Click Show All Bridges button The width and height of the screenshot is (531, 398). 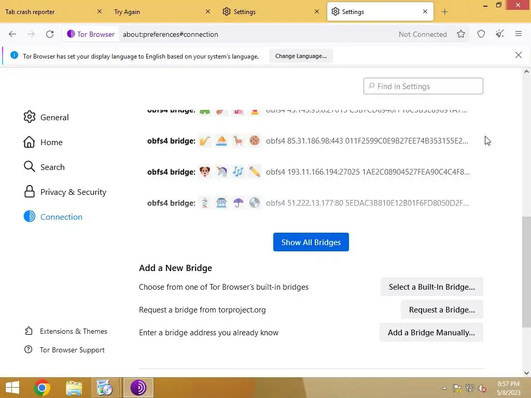coord(311,243)
